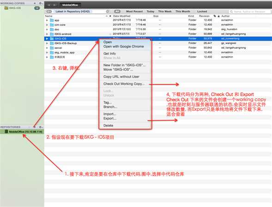Screen dimensions: 272x207
Task: Click the cim-core folder icon
Action: click(x=52, y=25)
